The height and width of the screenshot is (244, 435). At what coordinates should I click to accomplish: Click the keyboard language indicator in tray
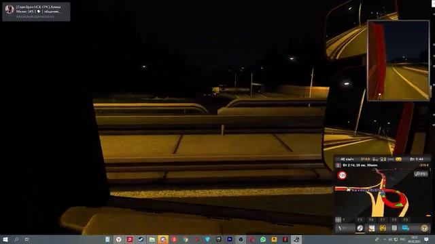(403, 239)
